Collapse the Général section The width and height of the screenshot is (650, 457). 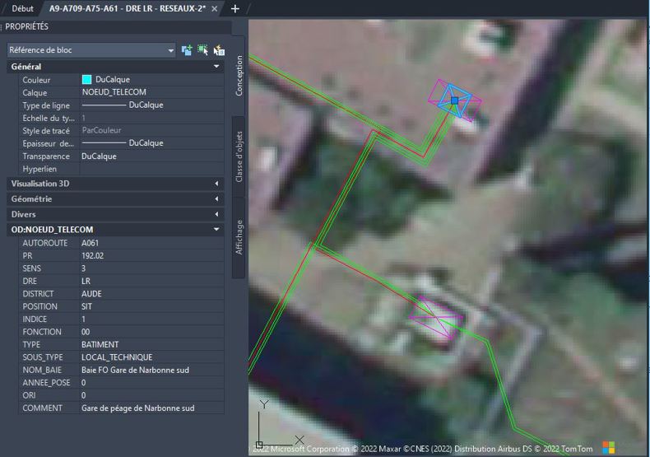(x=216, y=67)
